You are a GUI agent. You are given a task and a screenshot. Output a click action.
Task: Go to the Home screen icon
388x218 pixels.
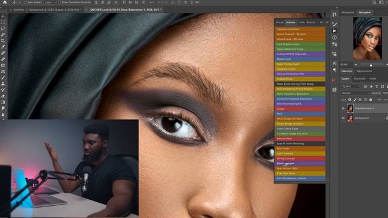(5, 2)
